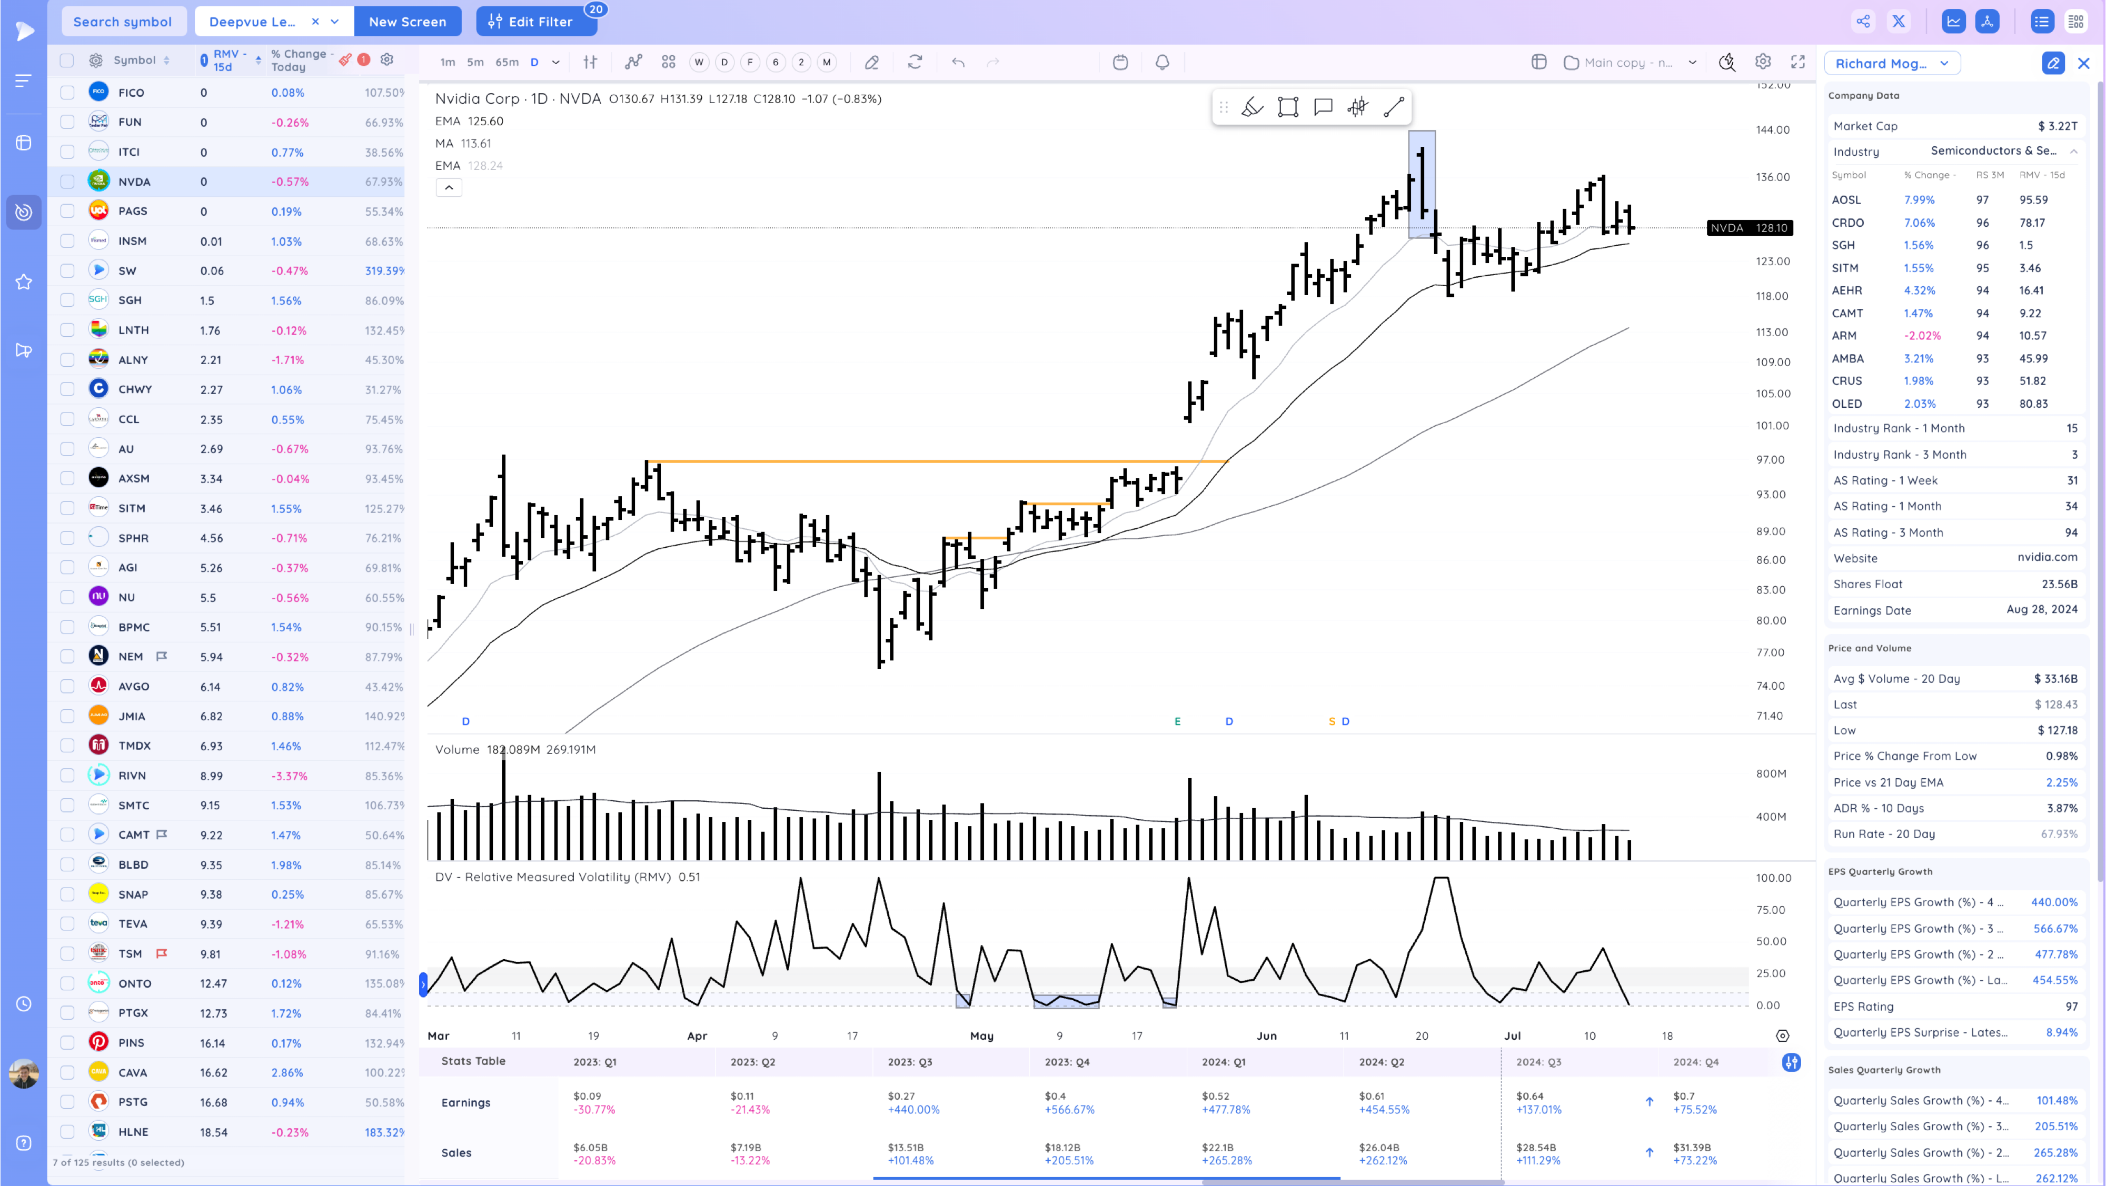Share on X icon
Screen dimensions: 2106x1186
(1899, 21)
